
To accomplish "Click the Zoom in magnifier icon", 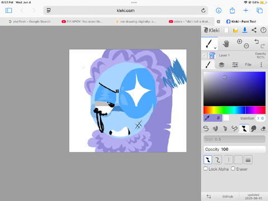I will (240, 41).
